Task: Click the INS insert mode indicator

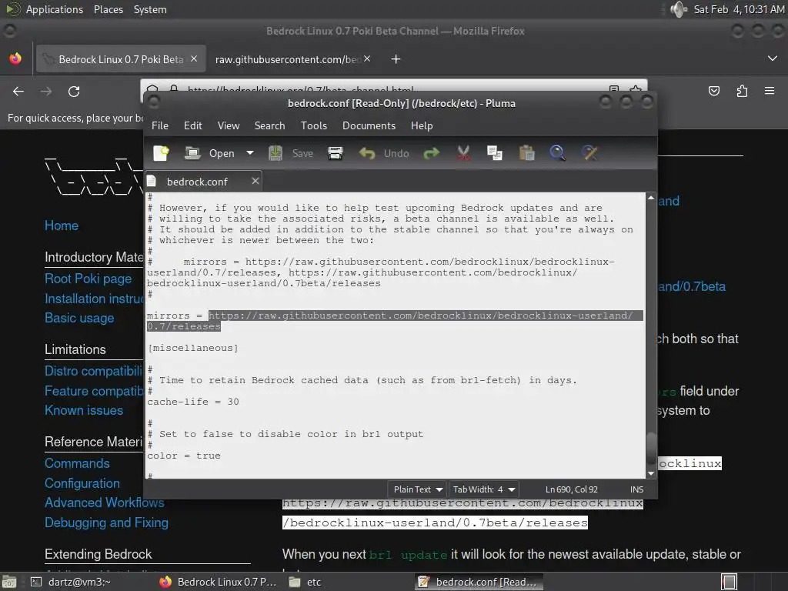Action: click(x=636, y=489)
